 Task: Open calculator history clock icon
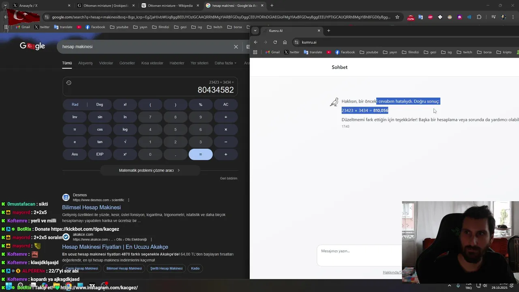point(69,83)
